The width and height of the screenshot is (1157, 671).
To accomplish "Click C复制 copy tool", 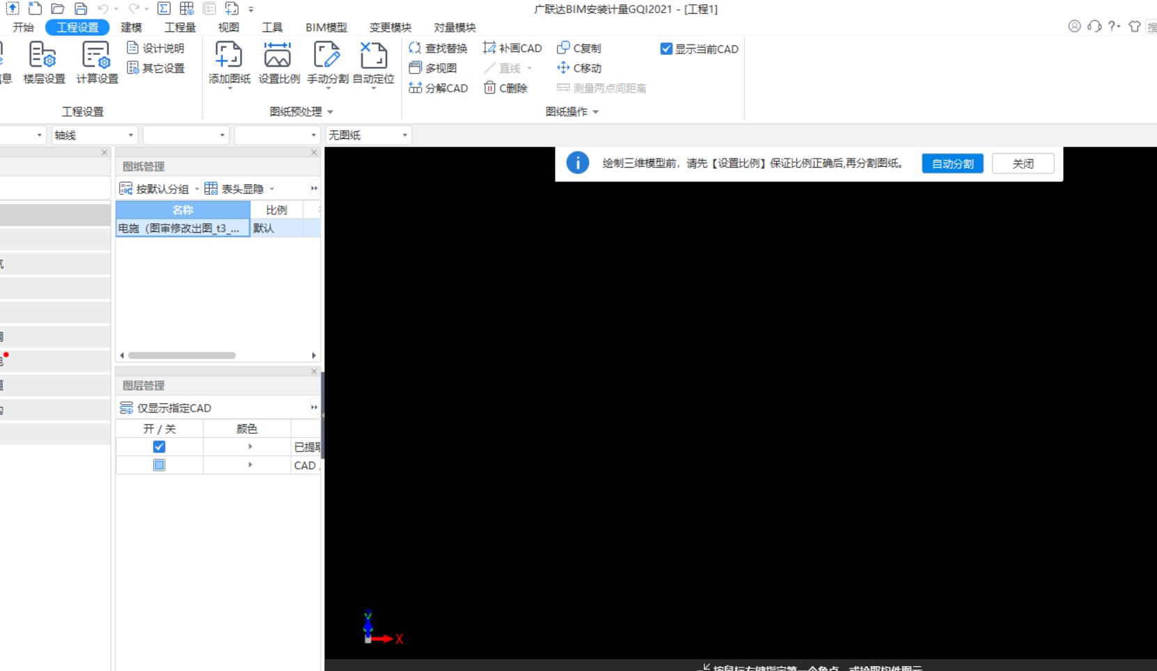I will pyautogui.click(x=578, y=48).
